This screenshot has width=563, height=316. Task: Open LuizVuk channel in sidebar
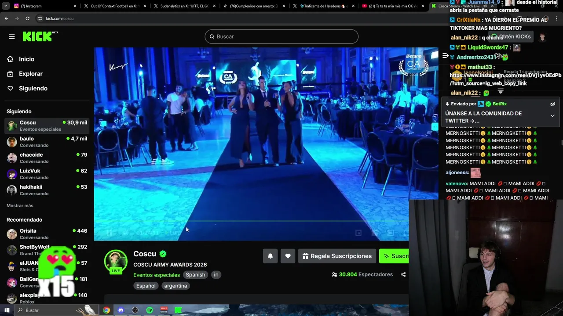pyautogui.click(x=47, y=174)
